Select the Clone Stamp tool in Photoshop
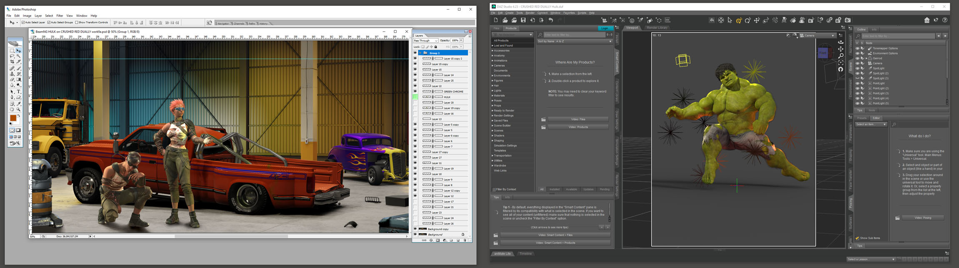 click(12, 74)
